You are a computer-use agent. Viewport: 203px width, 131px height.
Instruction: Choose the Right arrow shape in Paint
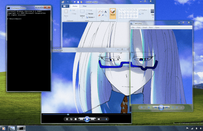136,13
